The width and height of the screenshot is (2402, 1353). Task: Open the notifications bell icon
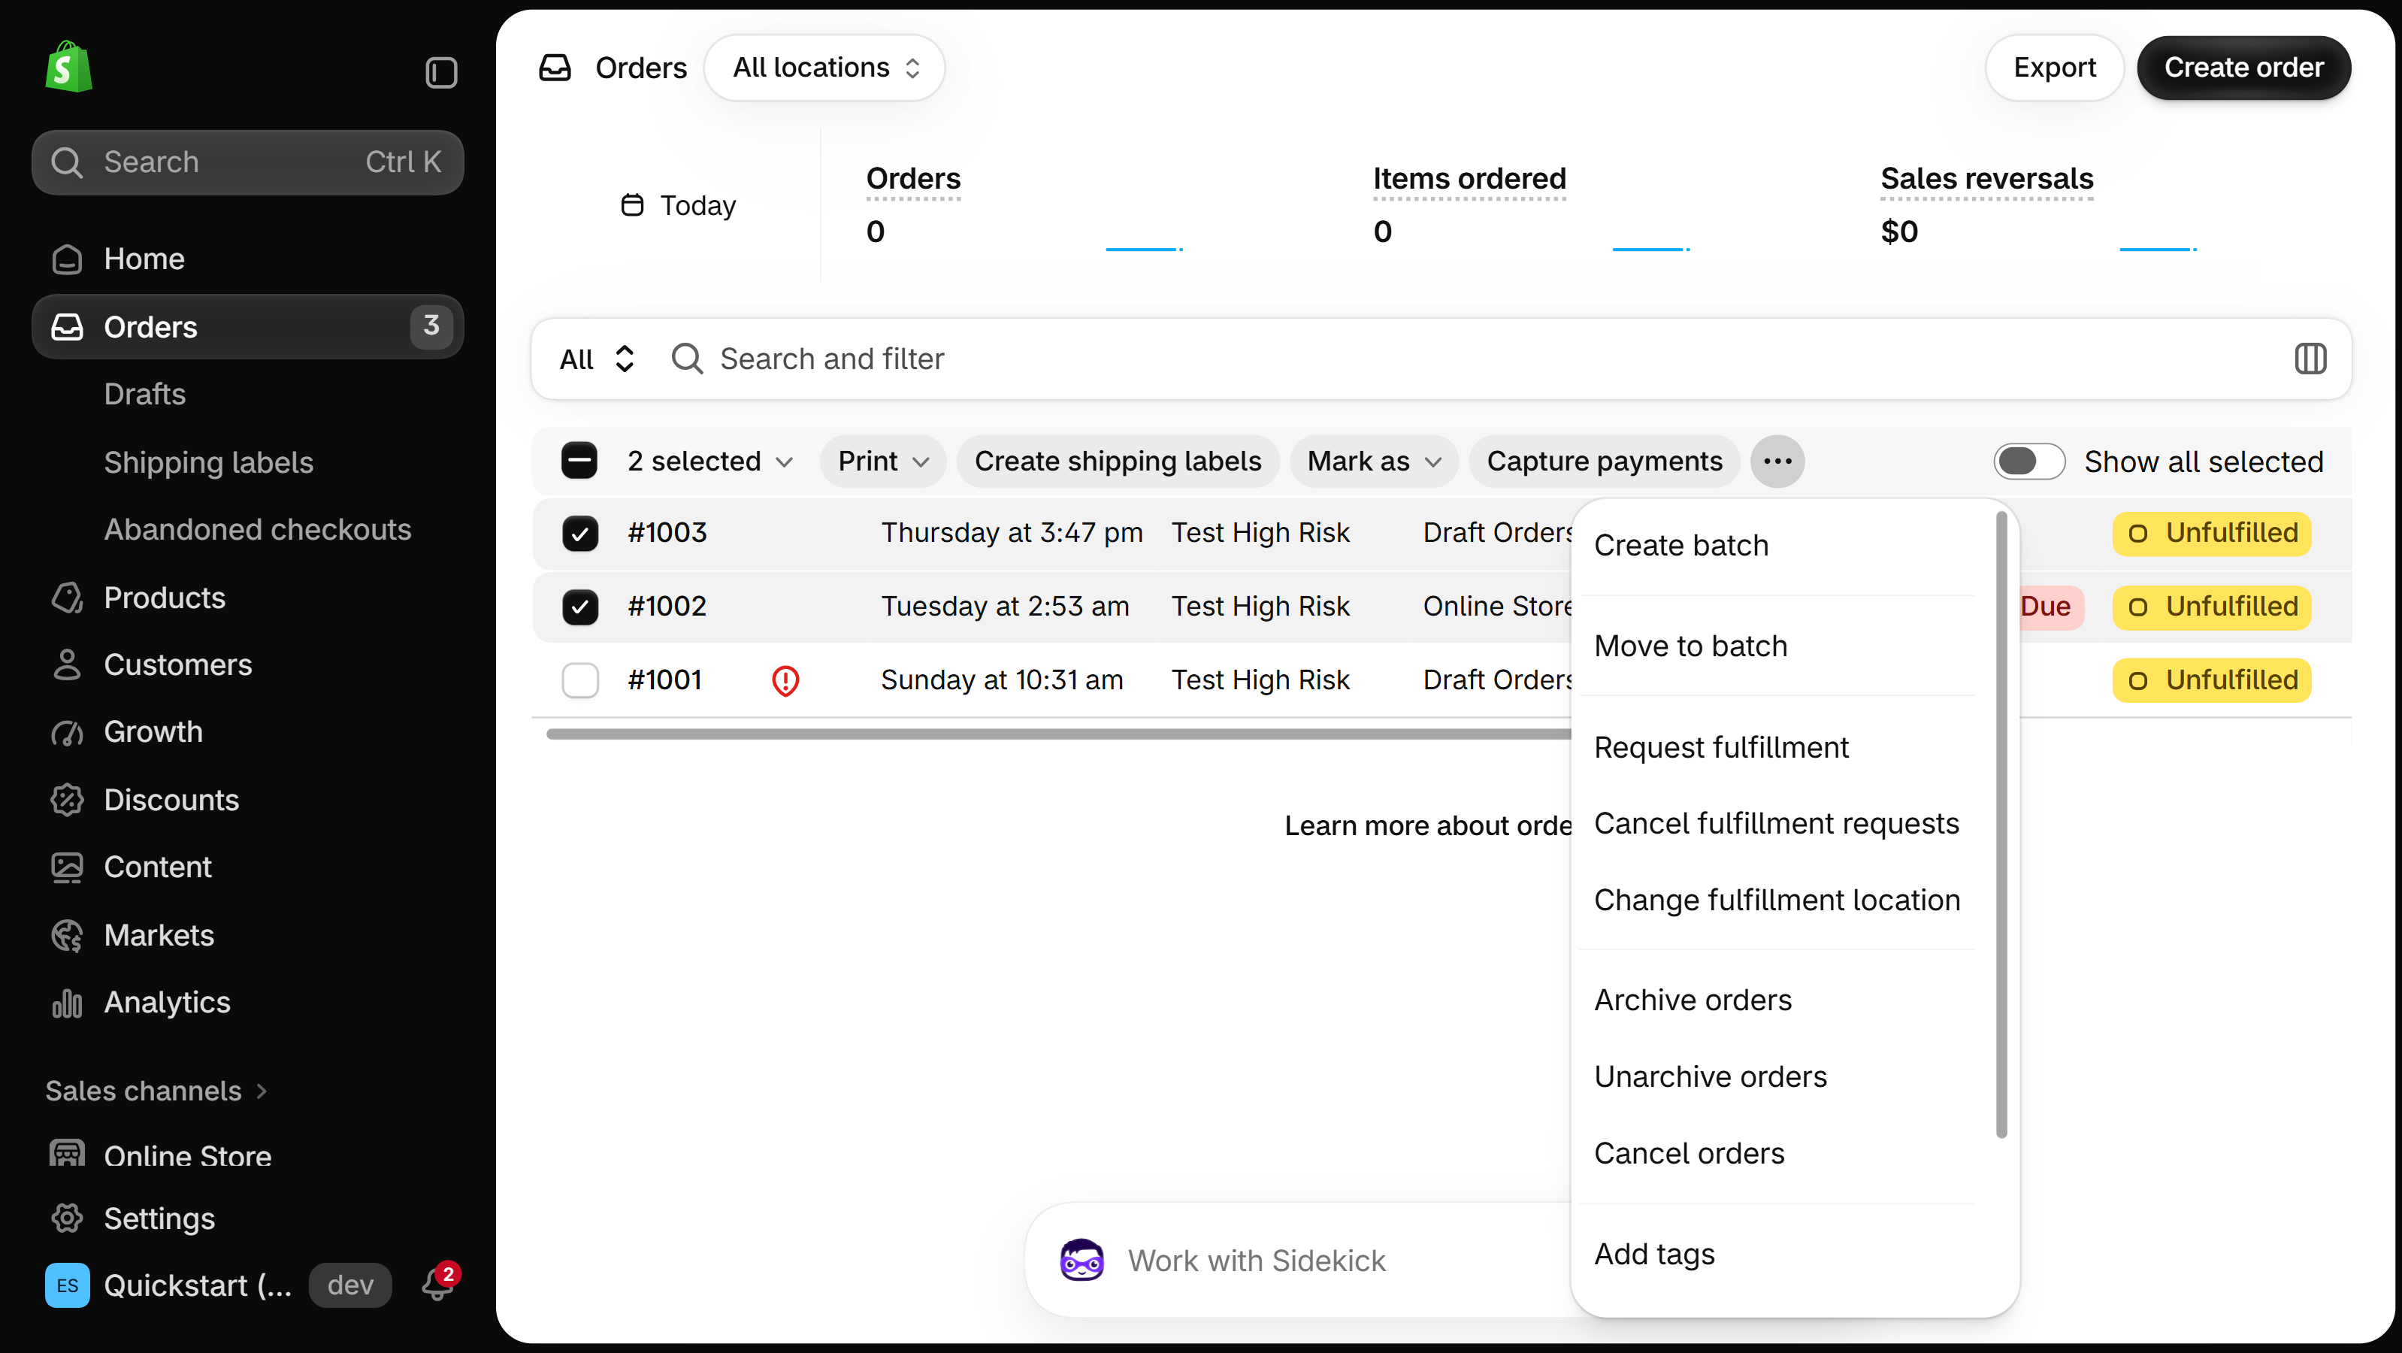(x=437, y=1284)
